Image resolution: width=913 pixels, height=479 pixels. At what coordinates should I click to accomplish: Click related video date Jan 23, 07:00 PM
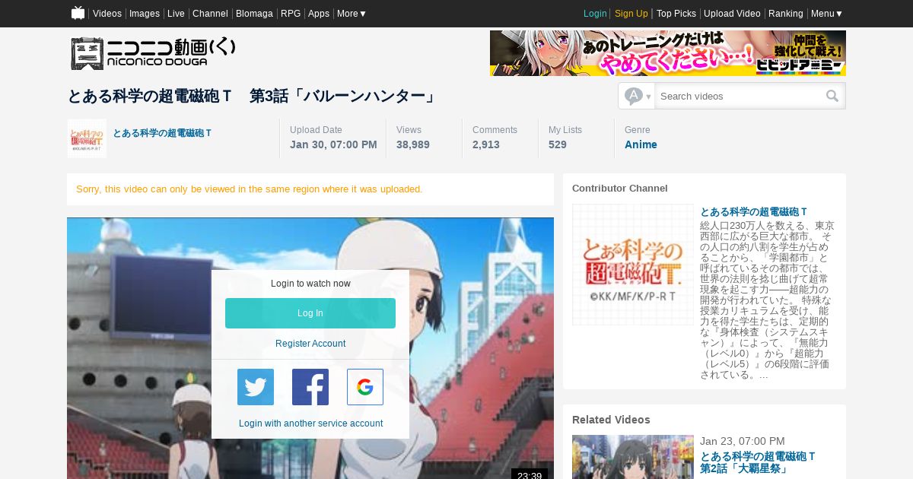[743, 441]
